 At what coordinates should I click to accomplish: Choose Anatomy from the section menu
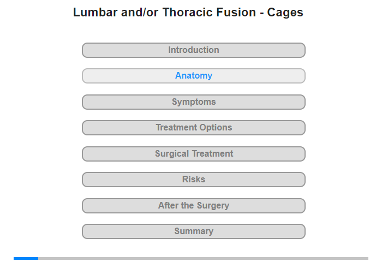[193, 76]
